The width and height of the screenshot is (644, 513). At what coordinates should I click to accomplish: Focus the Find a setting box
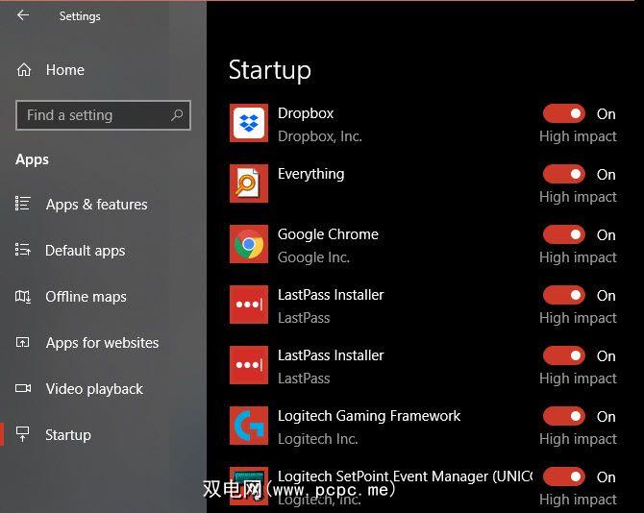103,115
